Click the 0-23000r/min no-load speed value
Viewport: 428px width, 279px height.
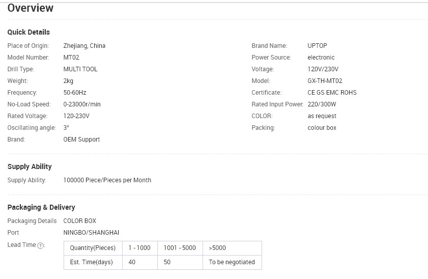82,104
